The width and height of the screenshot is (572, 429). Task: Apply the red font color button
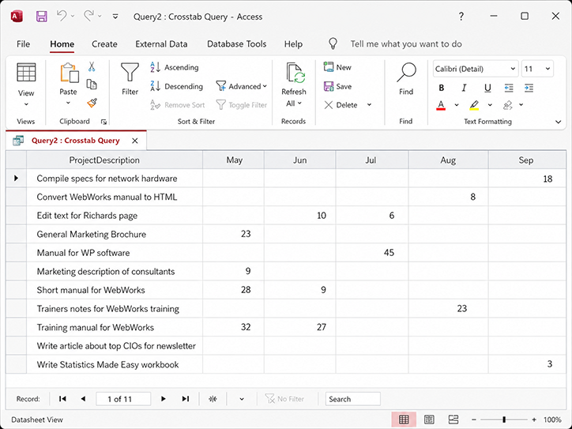click(441, 105)
